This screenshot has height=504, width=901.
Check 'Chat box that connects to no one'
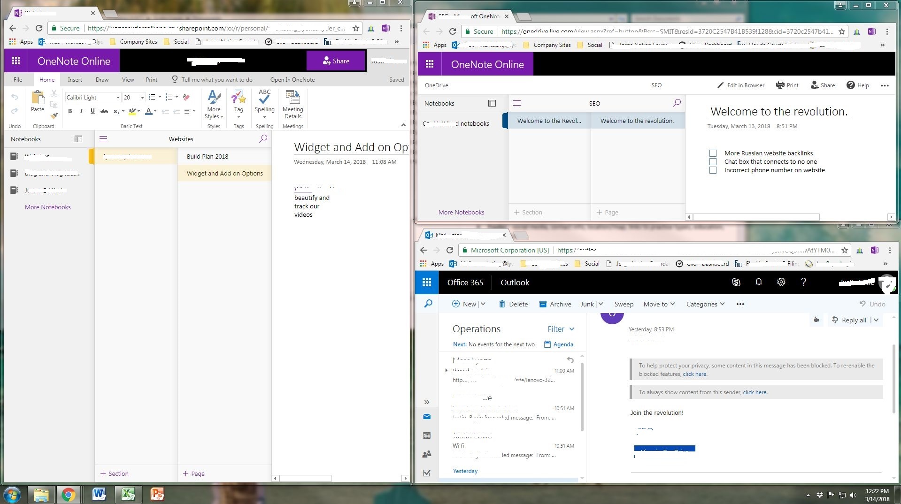(713, 161)
